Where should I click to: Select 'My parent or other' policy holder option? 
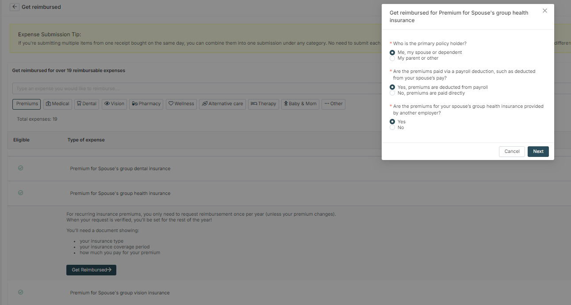click(392, 58)
